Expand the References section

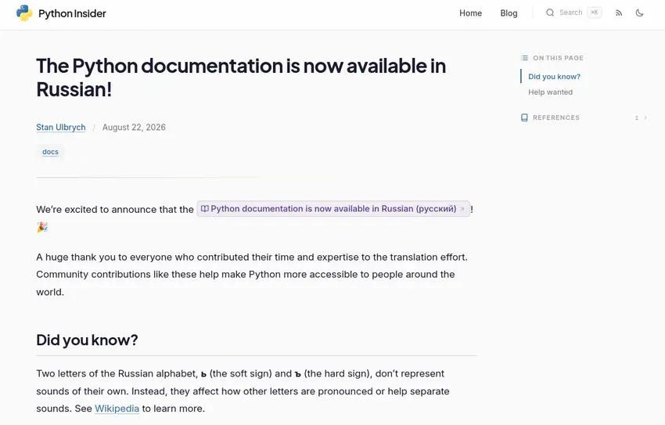pyautogui.click(x=584, y=117)
